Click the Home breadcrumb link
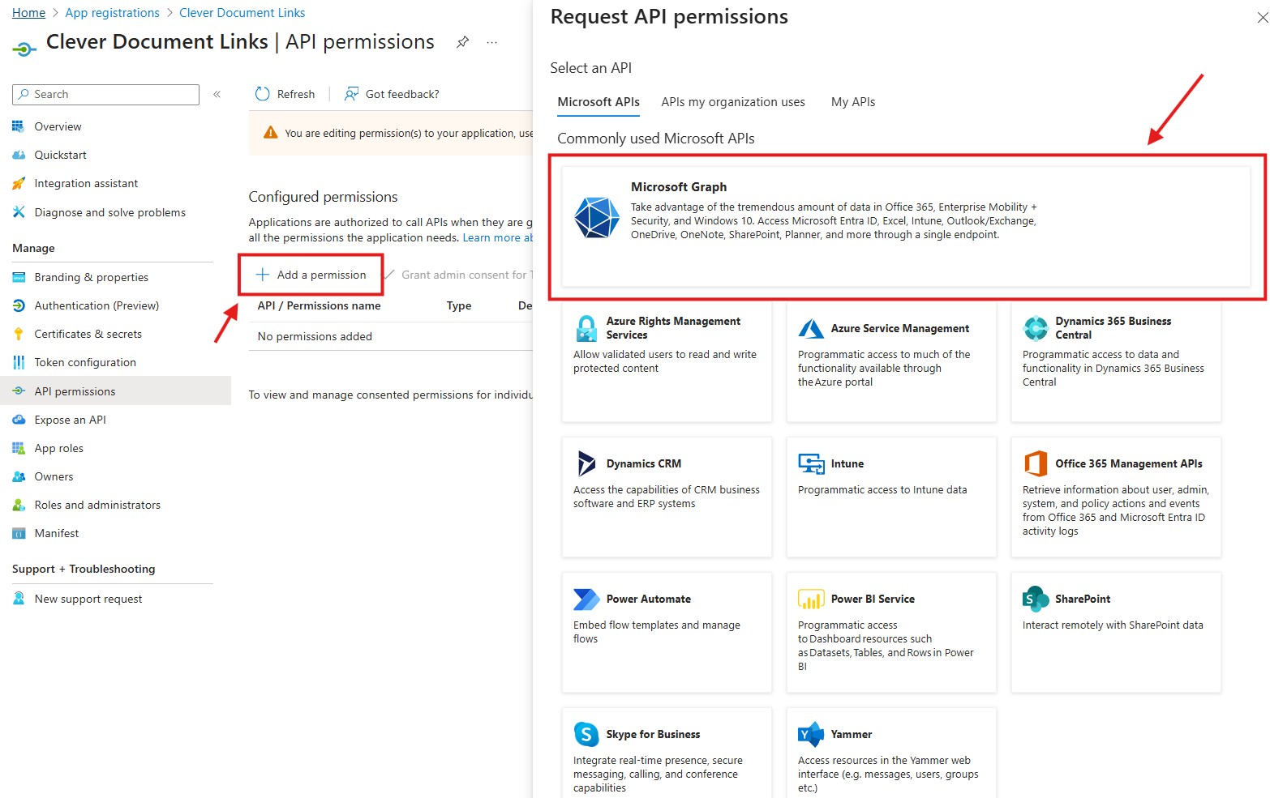Viewport: 1270px width, 798px height. pyautogui.click(x=28, y=13)
